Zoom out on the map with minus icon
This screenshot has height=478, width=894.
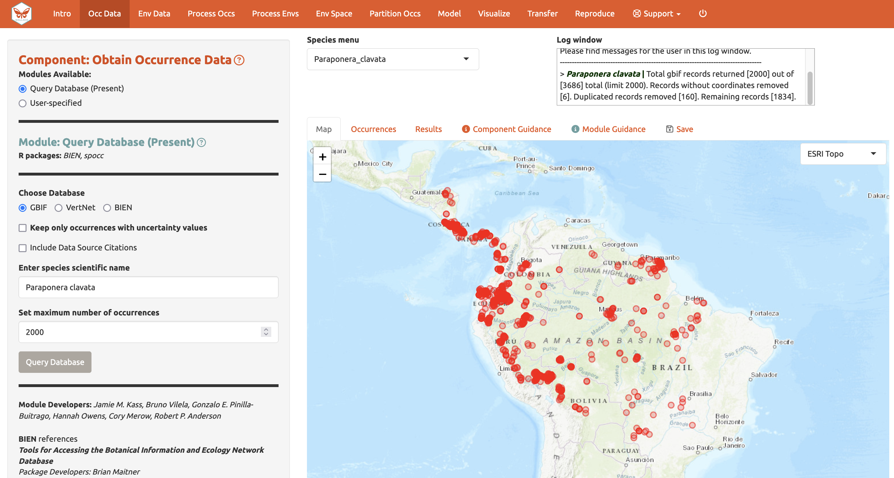[322, 174]
